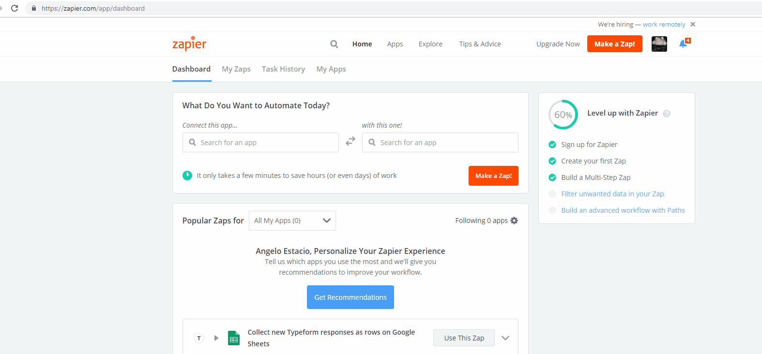Click the unchecked circle for Filter unwanted data
This screenshot has width=762, height=354.
(x=552, y=194)
